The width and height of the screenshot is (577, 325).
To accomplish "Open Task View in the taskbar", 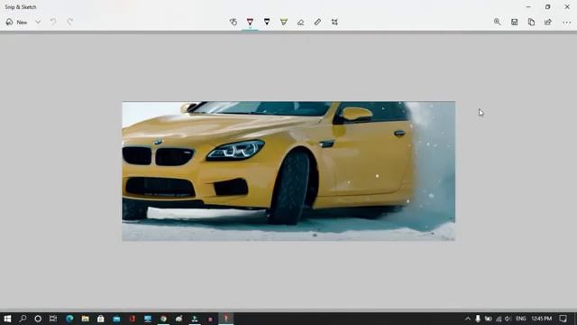I will (x=53, y=319).
